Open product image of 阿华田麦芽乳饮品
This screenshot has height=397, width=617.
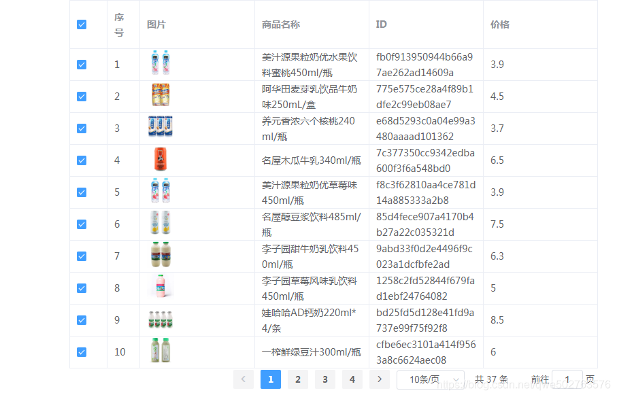pyautogui.click(x=161, y=94)
